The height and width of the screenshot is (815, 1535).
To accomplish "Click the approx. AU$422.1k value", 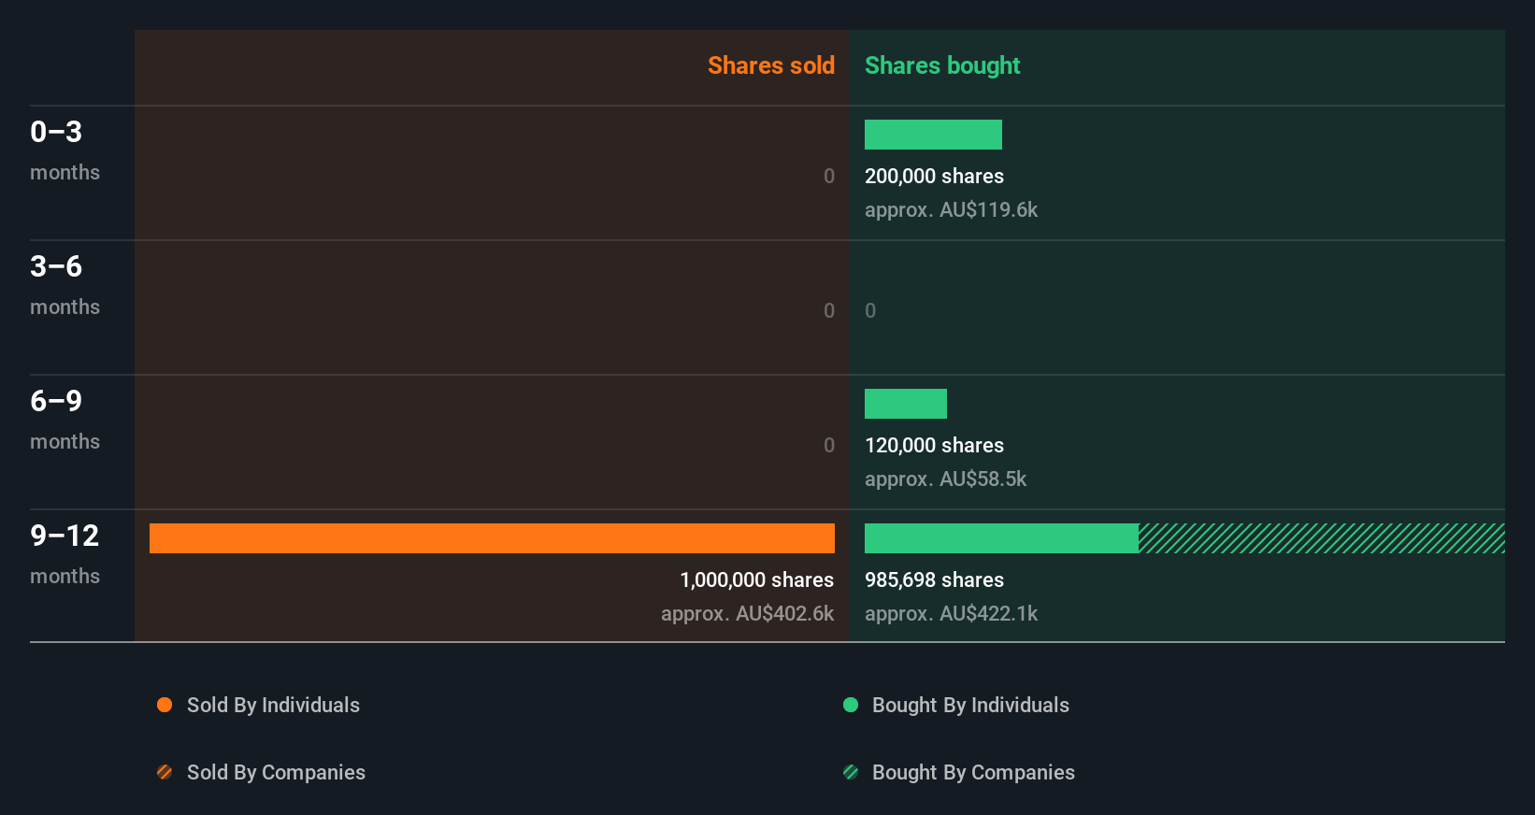I will pyautogui.click(x=951, y=613).
